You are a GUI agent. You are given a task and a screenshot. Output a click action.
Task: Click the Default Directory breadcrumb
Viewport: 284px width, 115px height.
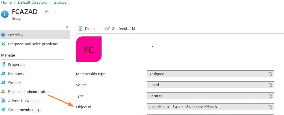pos(33,3)
